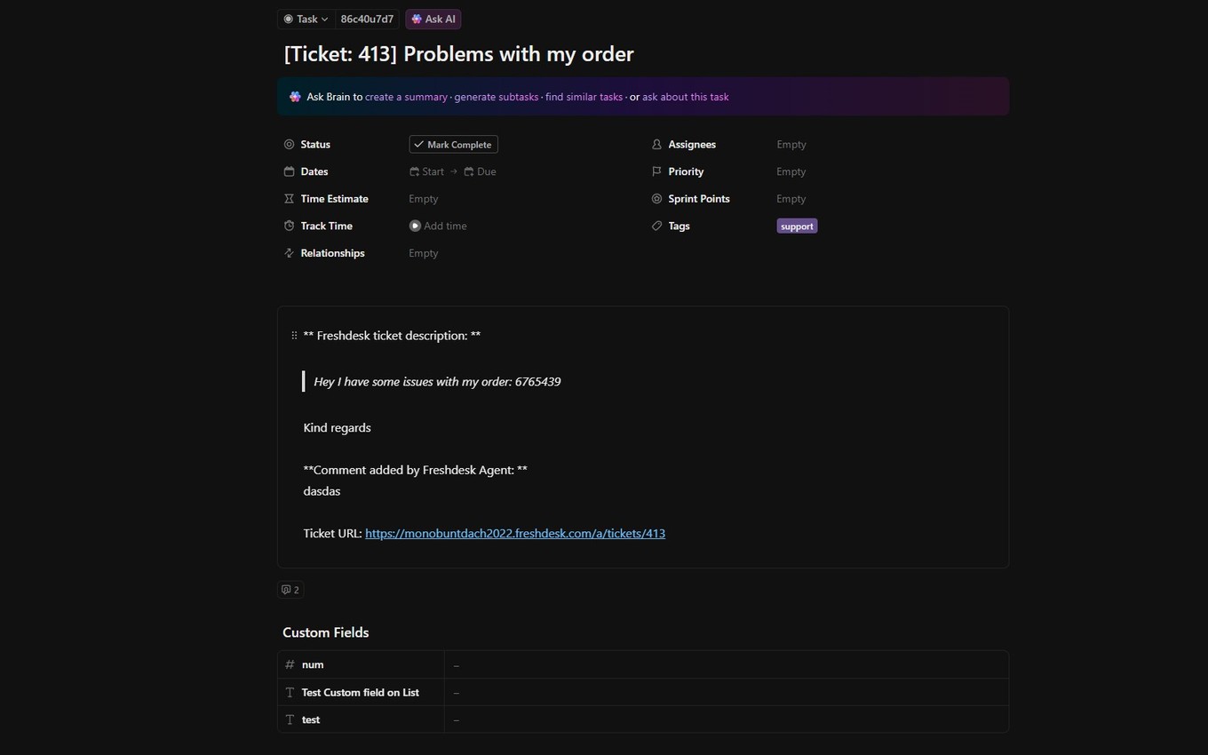Click the Status icon
The width and height of the screenshot is (1208, 755).
tap(289, 144)
